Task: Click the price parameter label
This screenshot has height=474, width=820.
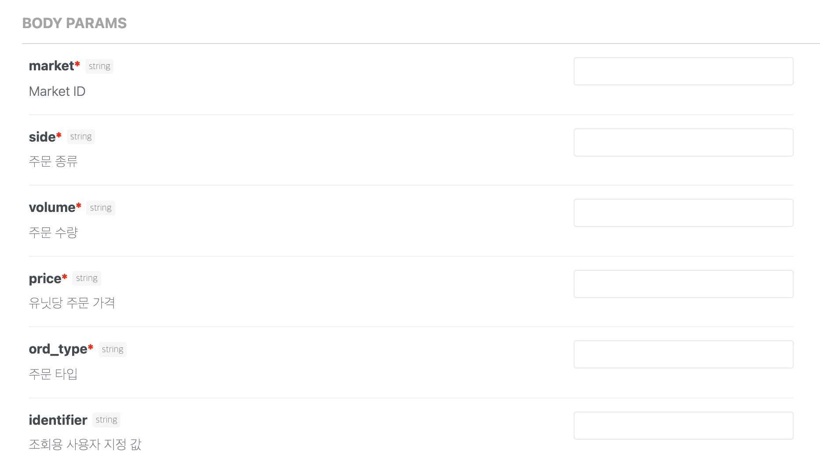Action: tap(45, 279)
